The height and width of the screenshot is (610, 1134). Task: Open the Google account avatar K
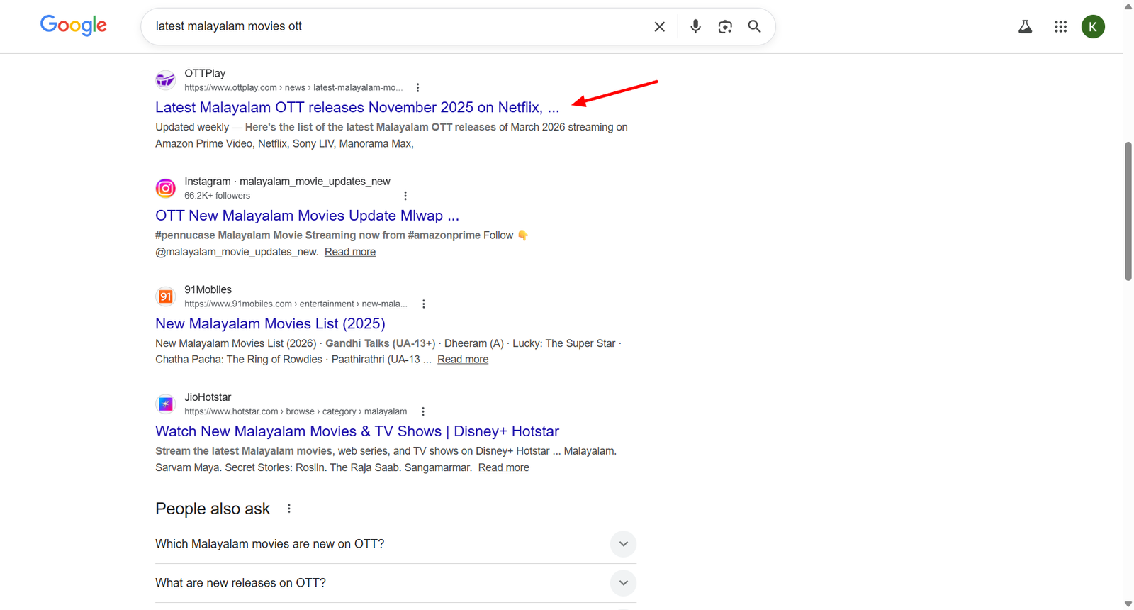(1093, 27)
